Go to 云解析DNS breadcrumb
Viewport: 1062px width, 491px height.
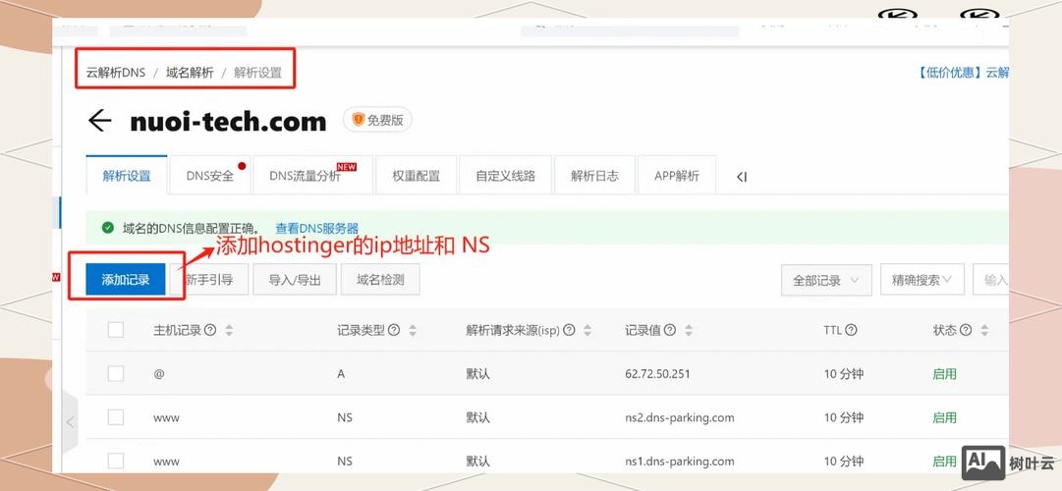116,72
